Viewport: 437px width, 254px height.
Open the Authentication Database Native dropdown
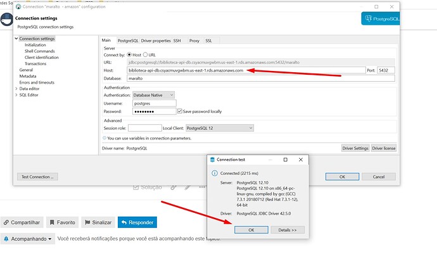[153, 95]
